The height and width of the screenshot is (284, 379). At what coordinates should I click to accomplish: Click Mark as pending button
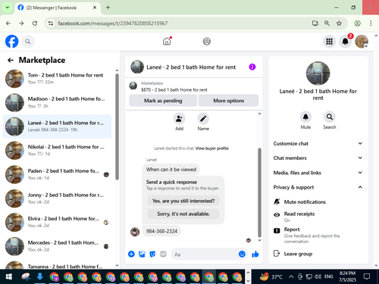(163, 101)
